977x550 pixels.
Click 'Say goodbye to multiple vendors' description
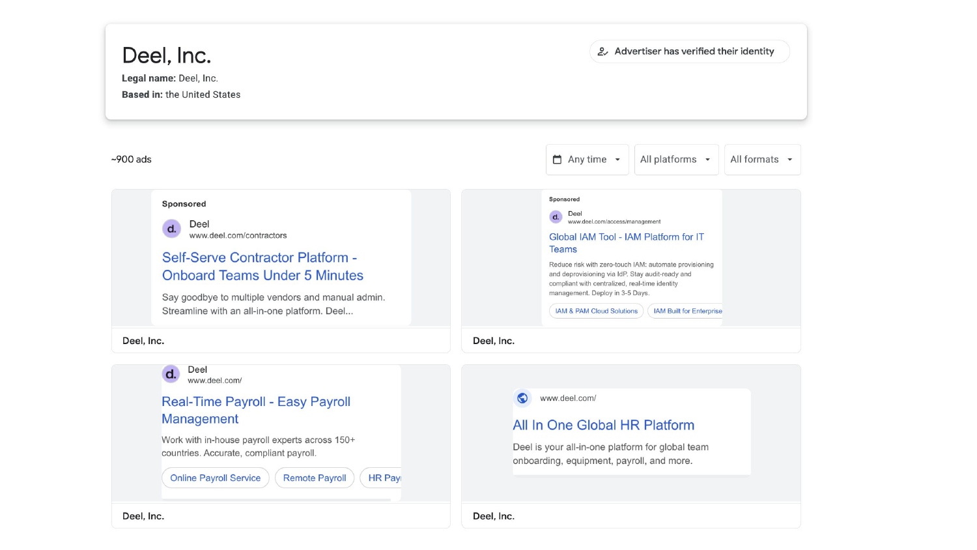(274, 304)
